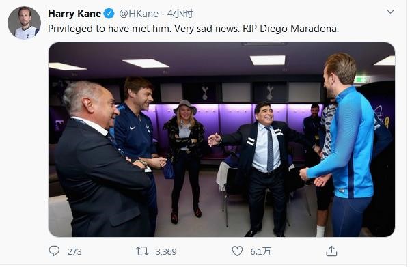Expand the tweet options chevron
412x267 pixels.
[390, 12]
